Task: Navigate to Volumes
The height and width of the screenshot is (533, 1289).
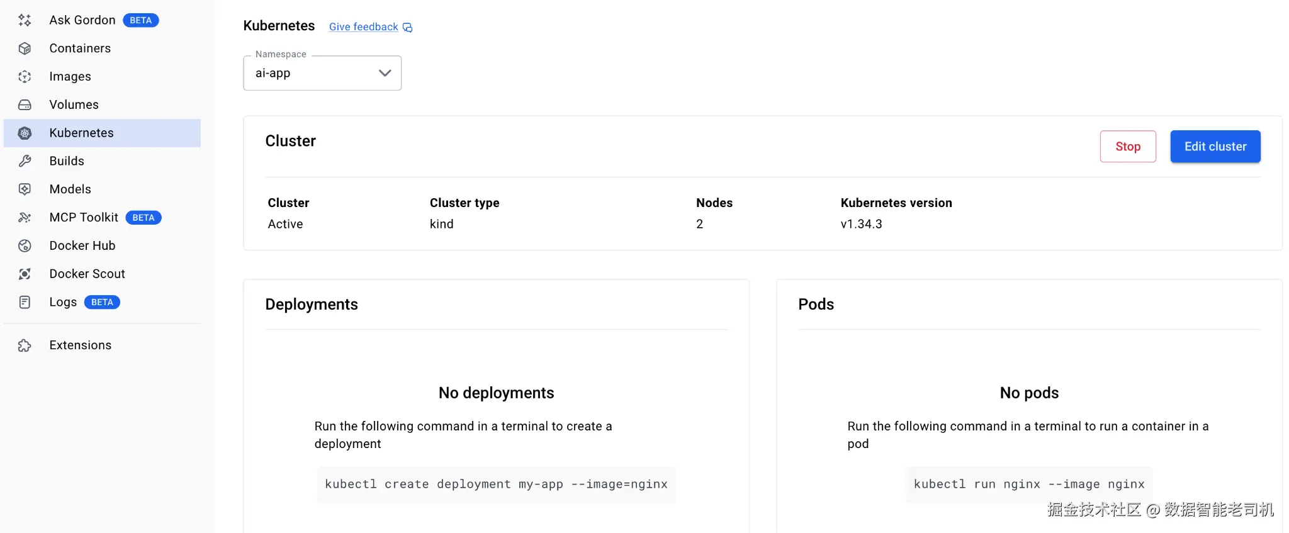Action: tap(102, 104)
